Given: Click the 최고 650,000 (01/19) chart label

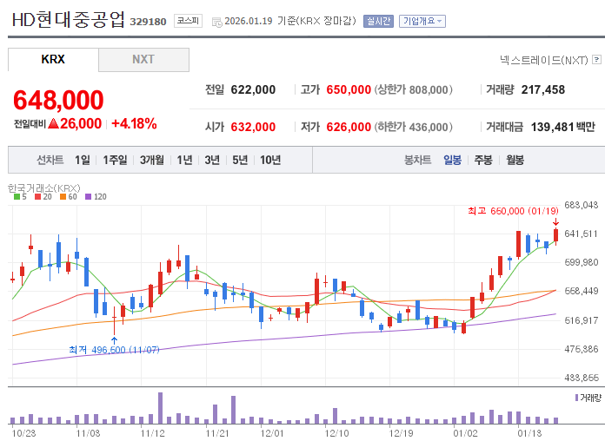Looking at the screenshot, I should click(513, 211).
